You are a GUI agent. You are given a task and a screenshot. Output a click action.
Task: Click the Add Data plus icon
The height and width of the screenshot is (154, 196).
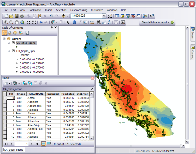tap(64, 16)
